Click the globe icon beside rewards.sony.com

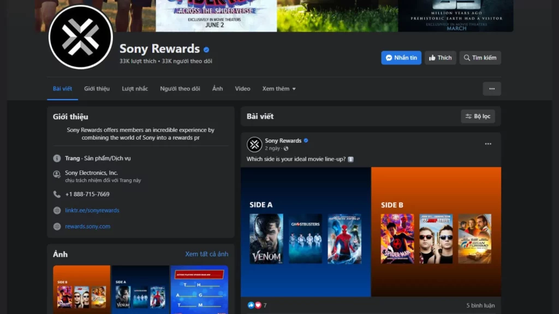pos(57,226)
